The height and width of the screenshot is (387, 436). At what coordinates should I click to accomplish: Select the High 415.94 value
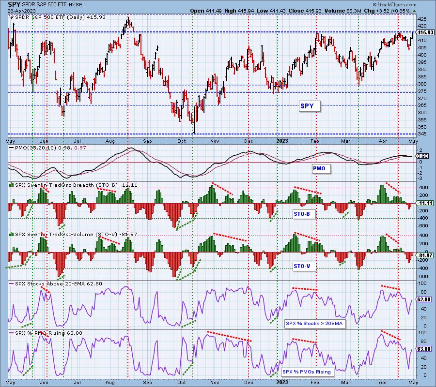click(x=239, y=11)
